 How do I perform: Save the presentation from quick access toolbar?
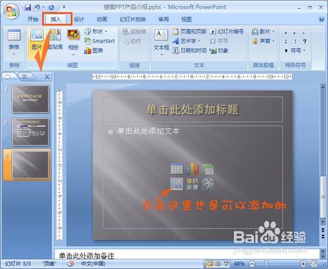28,7
